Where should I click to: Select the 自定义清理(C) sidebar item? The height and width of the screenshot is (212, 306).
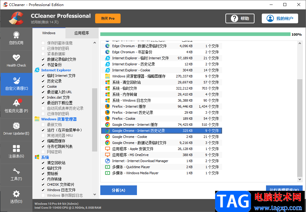pyautogui.click(x=16, y=84)
